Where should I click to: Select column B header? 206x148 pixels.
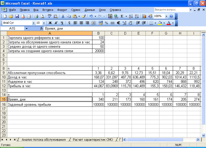[98, 33]
